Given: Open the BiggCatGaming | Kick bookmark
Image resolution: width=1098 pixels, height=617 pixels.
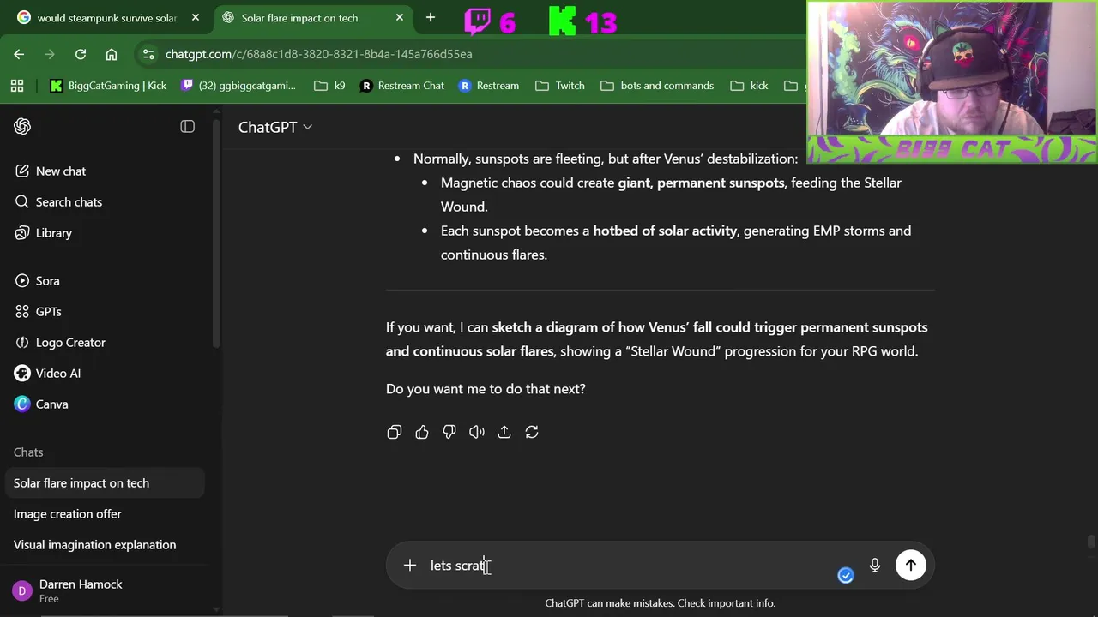Looking at the screenshot, I should (108, 86).
